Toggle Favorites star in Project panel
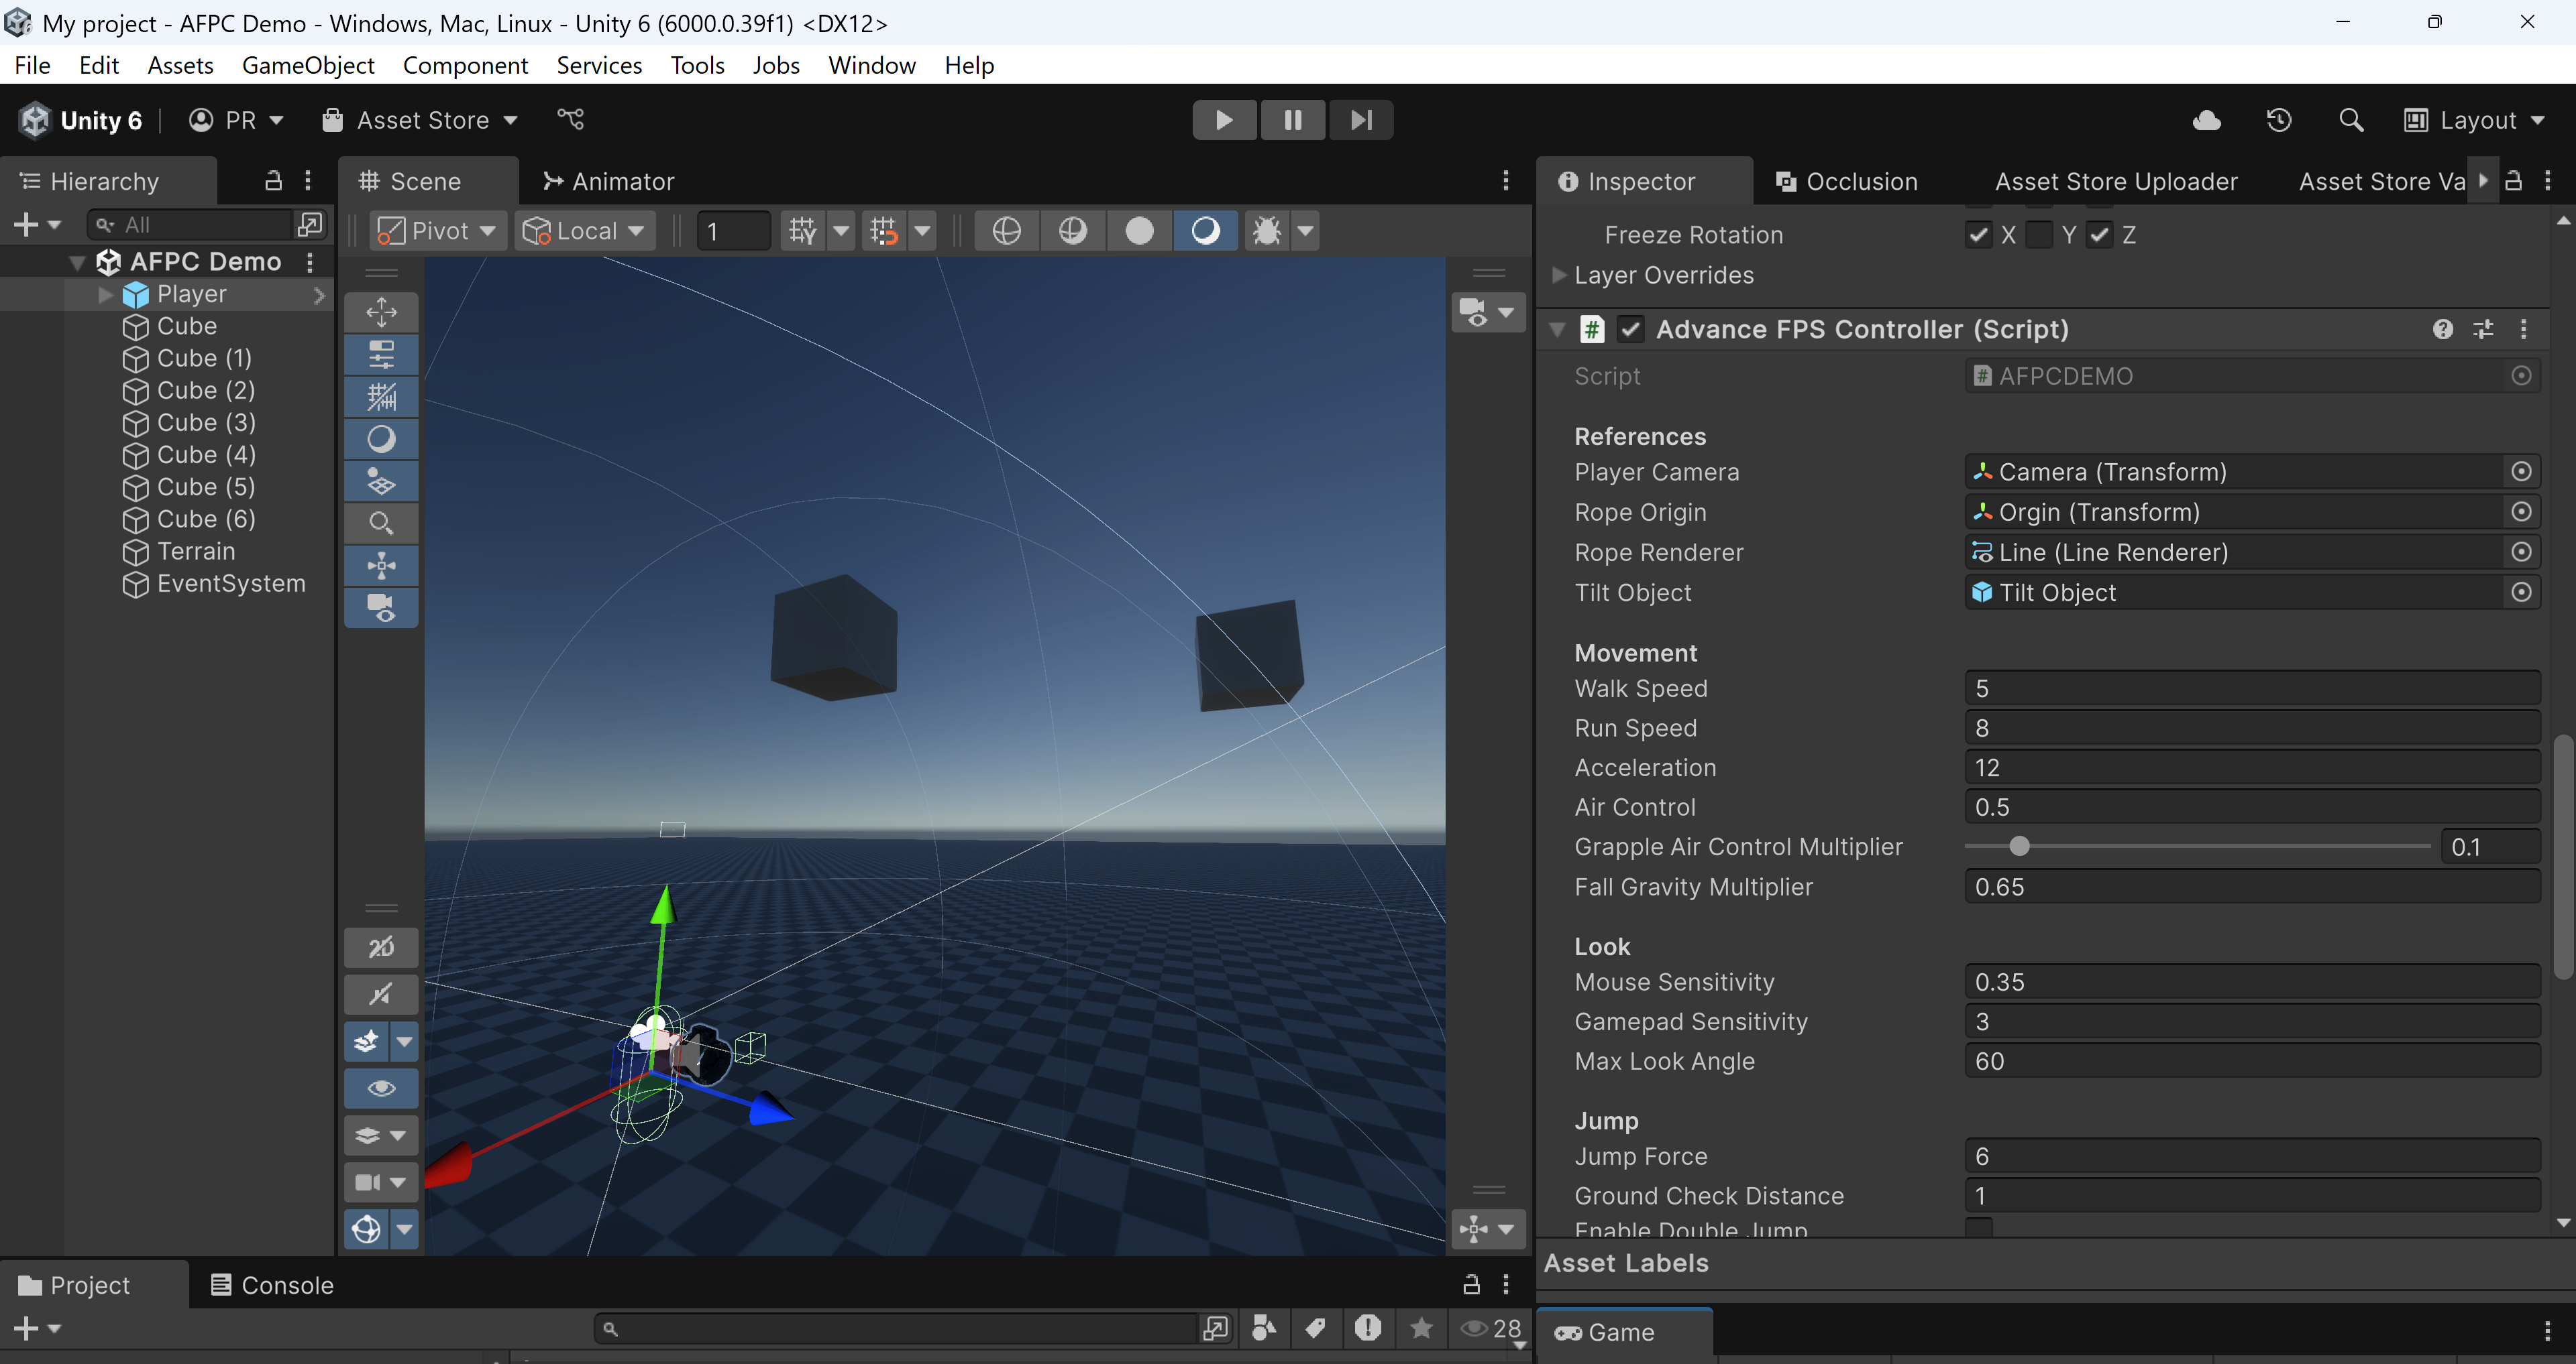The image size is (2576, 1364). tap(1420, 1328)
